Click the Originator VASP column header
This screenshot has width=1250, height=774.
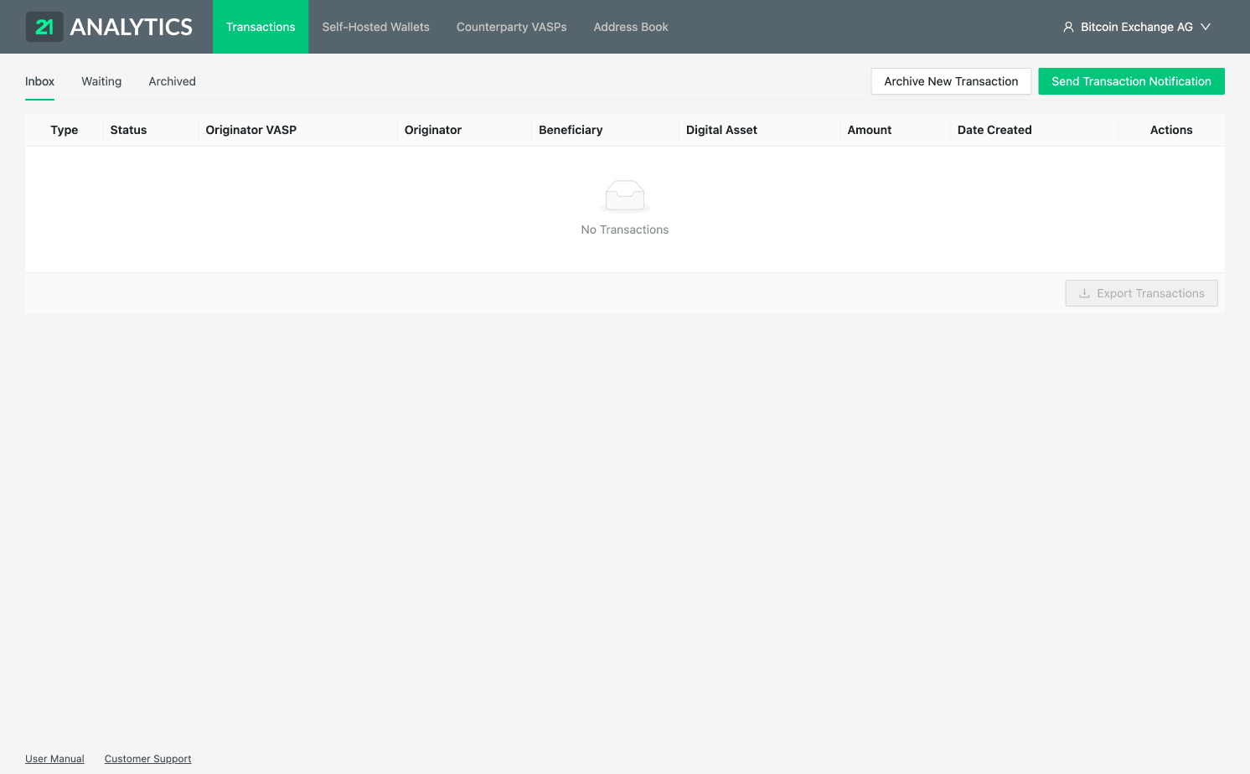251,130
